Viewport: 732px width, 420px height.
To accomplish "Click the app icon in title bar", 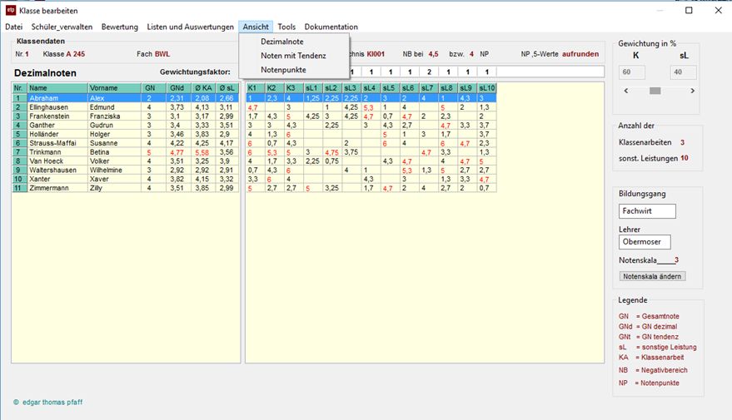I will (11, 11).
